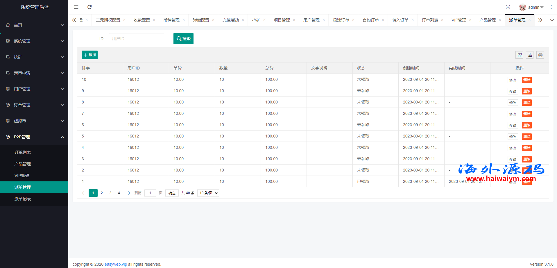Open the admin user dropdown
Image resolution: width=557 pixels, height=268 pixels.
point(531,7)
